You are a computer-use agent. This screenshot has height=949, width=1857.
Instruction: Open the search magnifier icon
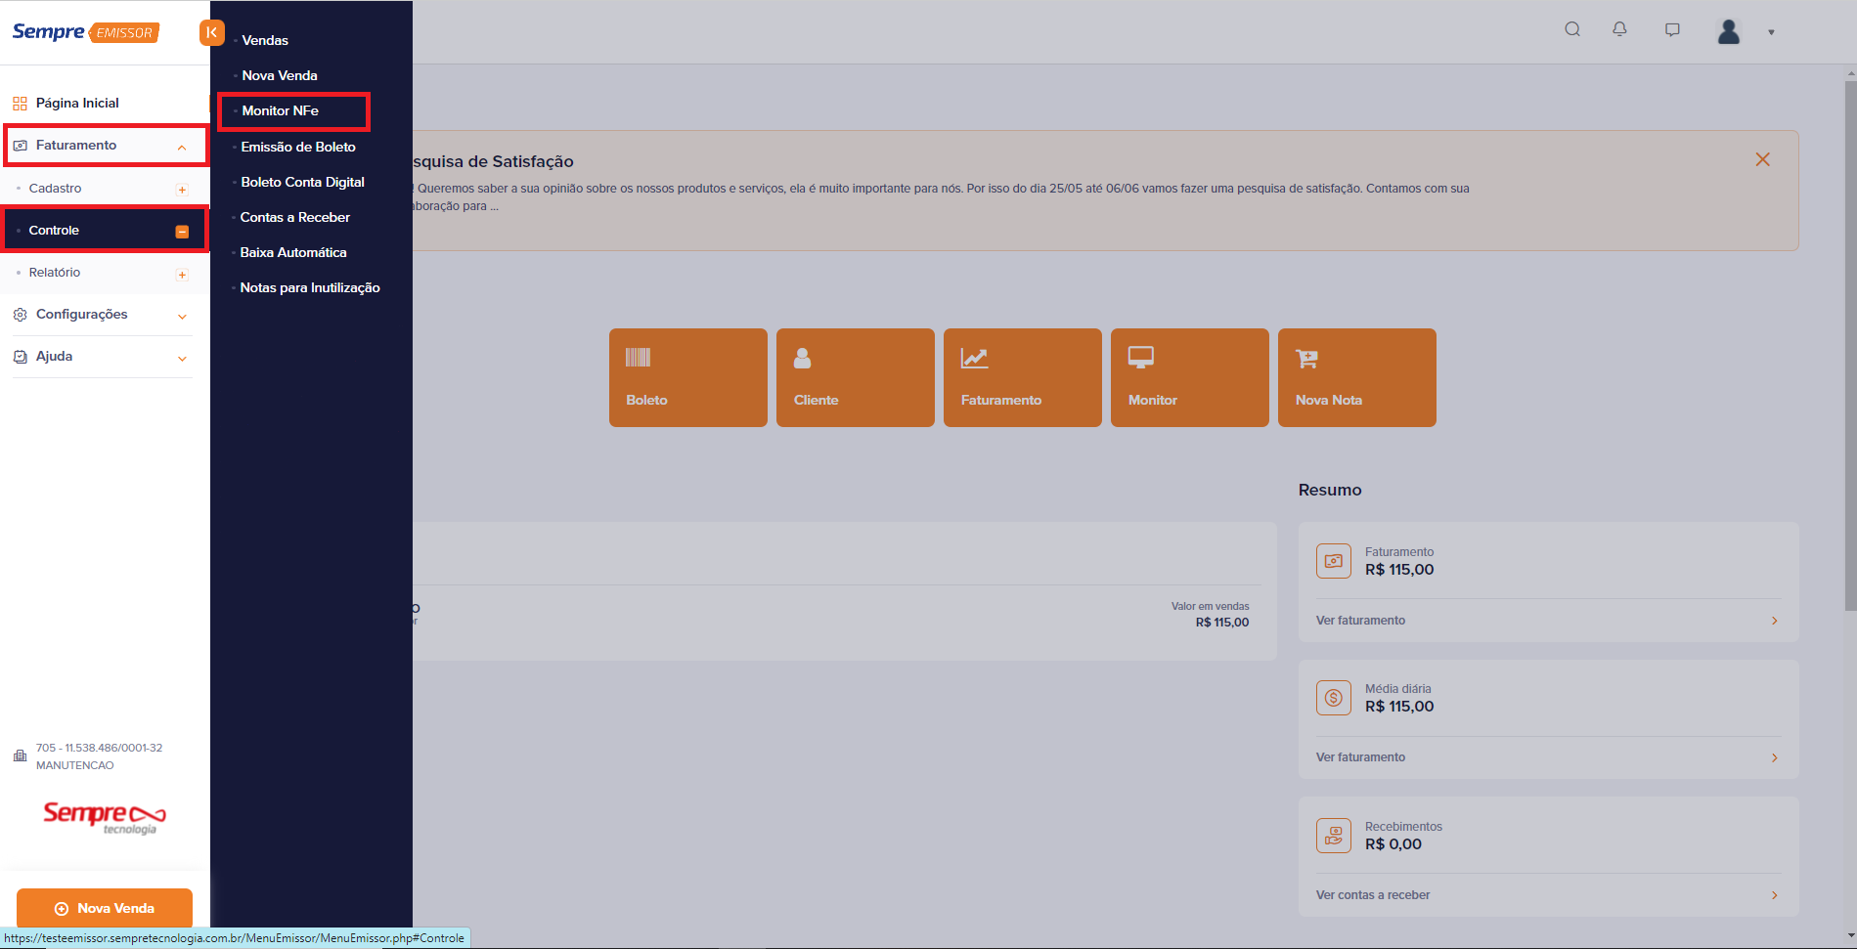click(1572, 29)
